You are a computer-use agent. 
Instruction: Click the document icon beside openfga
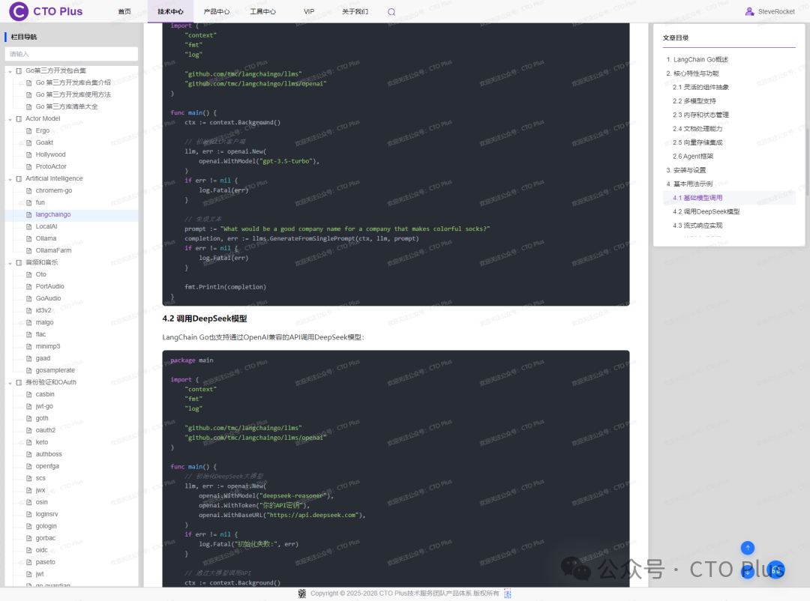29,466
